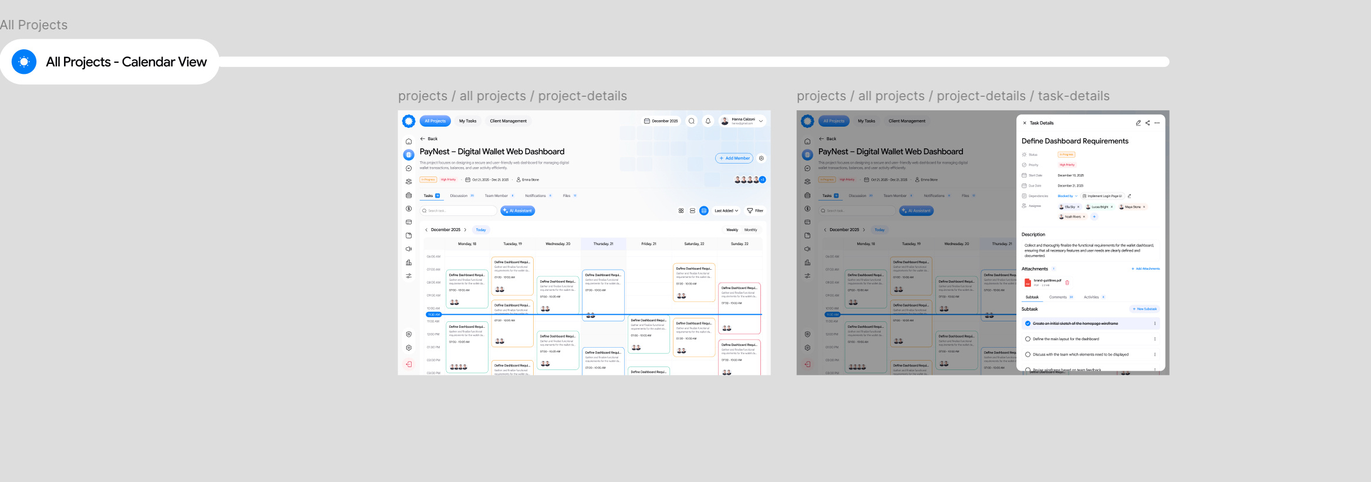Screen dimensions: 1371x482
Task: Click the Search task input field in project-details
Action: [458, 211]
